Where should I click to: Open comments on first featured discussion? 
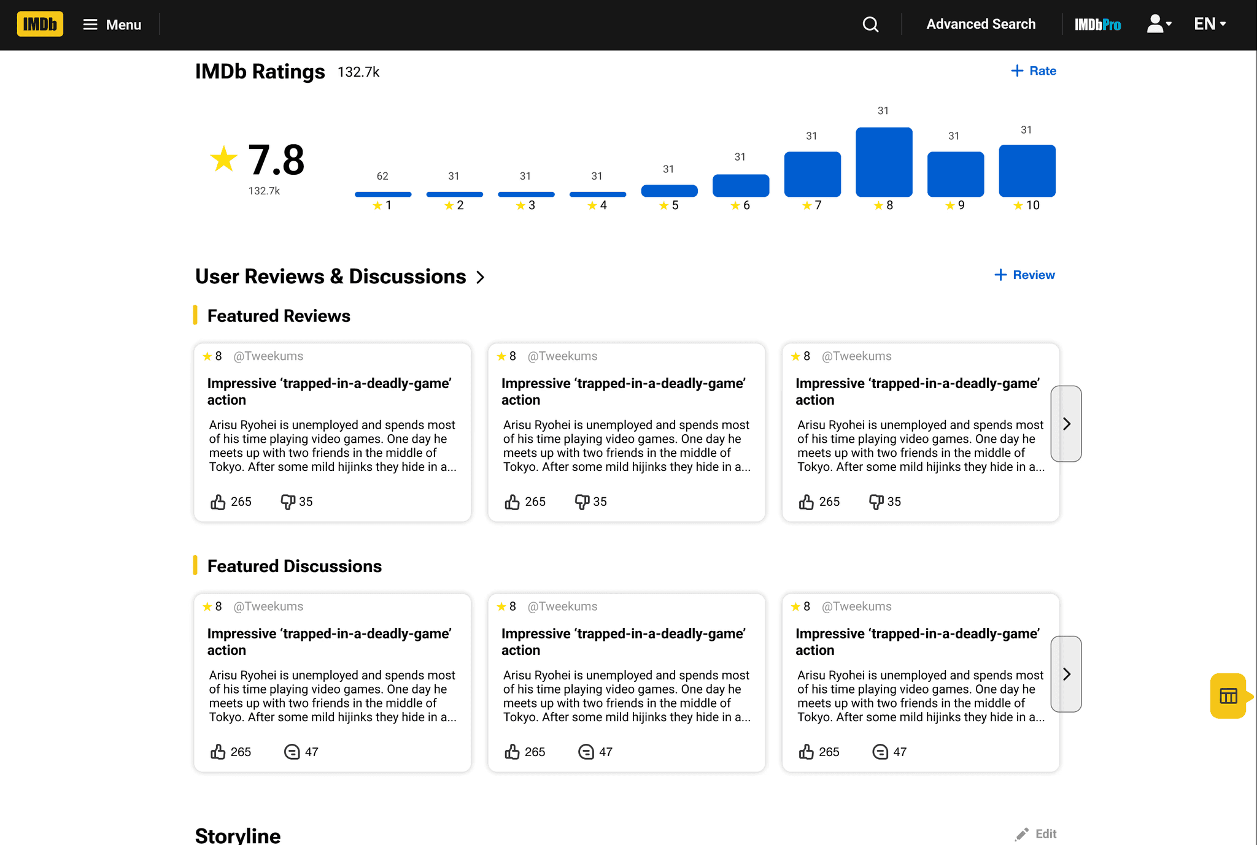coord(292,752)
